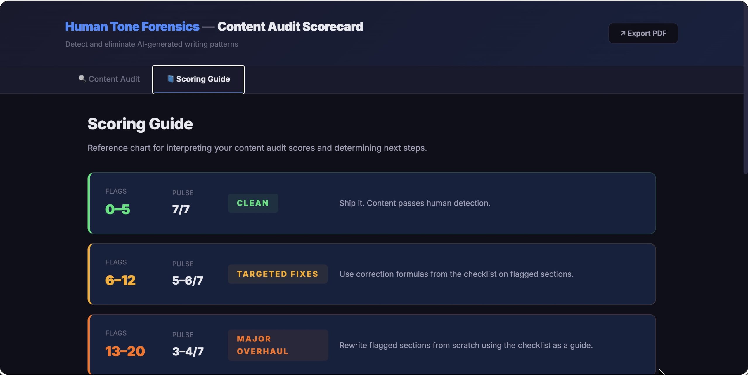The height and width of the screenshot is (375, 748).
Task: Click the orange 13–20 flags score
Action: coord(125,351)
